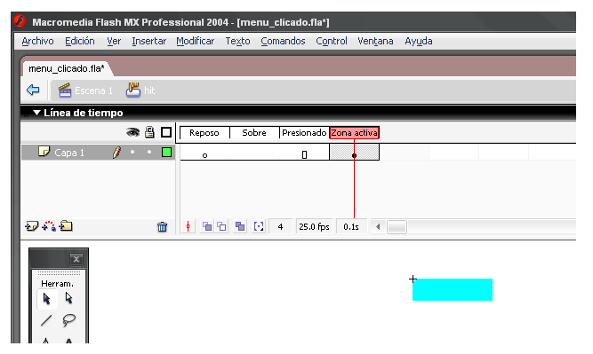Click the back arrow in edit bar

(33, 90)
